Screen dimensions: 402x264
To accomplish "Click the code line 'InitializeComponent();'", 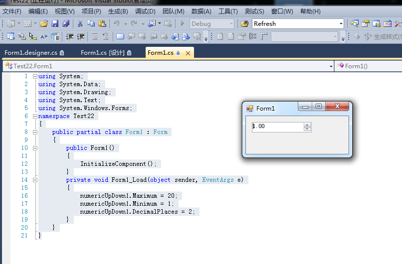I will 118,164.
